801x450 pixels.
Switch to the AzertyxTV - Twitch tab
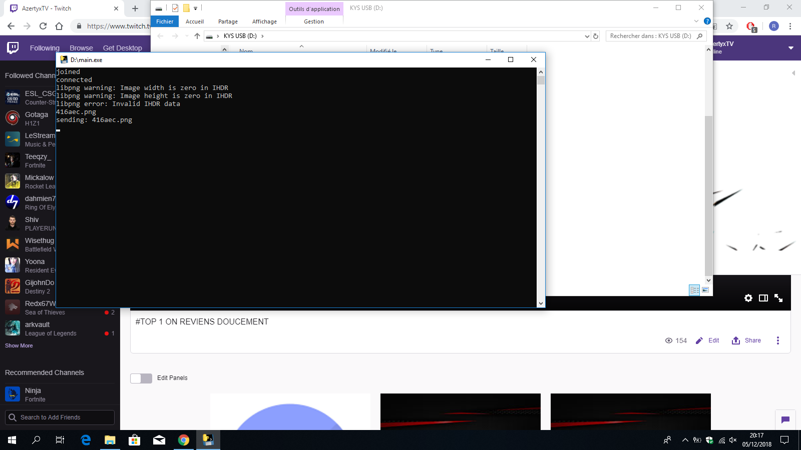63,8
